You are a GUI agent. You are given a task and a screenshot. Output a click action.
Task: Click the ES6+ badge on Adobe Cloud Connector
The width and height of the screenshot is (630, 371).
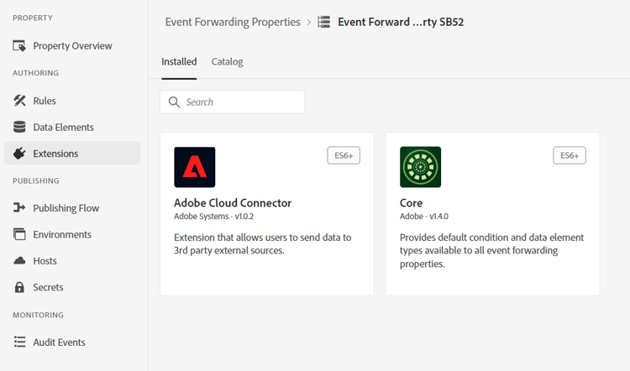(344, 155)
